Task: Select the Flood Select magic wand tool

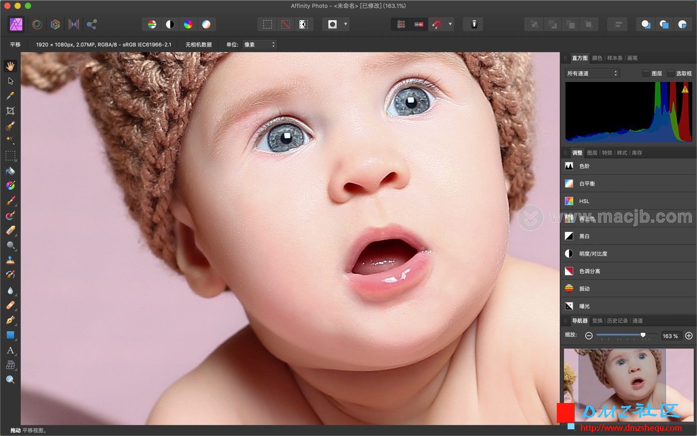Action: coord(10,141)
